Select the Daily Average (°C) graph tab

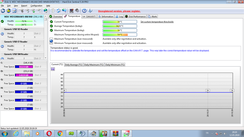tap(73, 65)
